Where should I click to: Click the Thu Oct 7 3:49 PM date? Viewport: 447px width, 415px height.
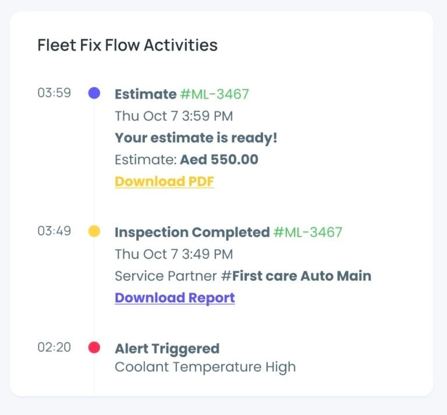[173, 254]
